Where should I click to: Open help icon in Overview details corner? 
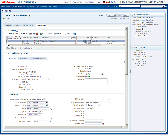pyautogui.click(x=125, y=62)
